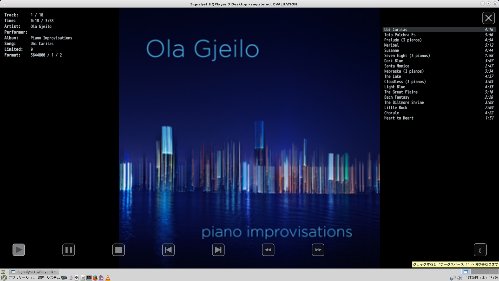Open the アプリケーション menu
This screenshot has width=499, height=281.
(22, 278)
